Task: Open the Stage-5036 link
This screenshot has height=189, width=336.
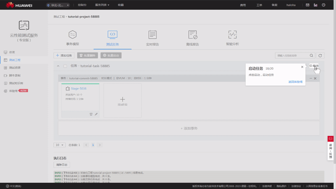Action: pyautogui.click(x=79, y=89)
